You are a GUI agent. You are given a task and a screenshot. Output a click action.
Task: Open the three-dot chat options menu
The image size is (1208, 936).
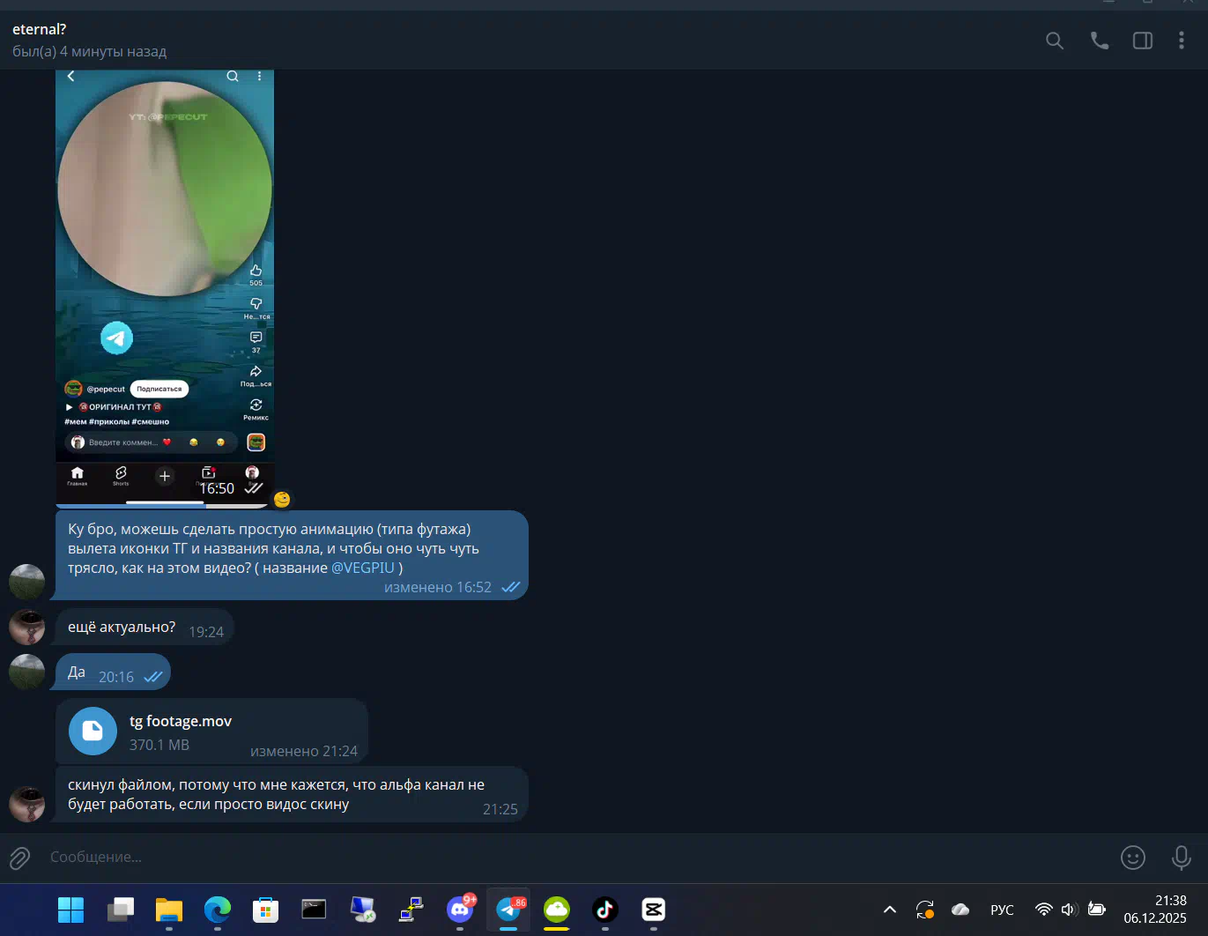(x=1182, y=41)
